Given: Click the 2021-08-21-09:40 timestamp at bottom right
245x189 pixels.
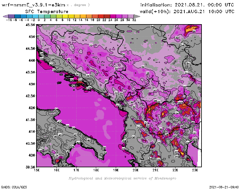Looking at the screenshot, I should click(x=226, y=187).
